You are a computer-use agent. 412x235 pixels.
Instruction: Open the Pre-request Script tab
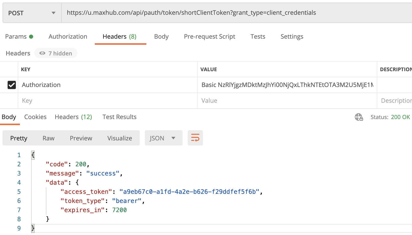(209, 37)
